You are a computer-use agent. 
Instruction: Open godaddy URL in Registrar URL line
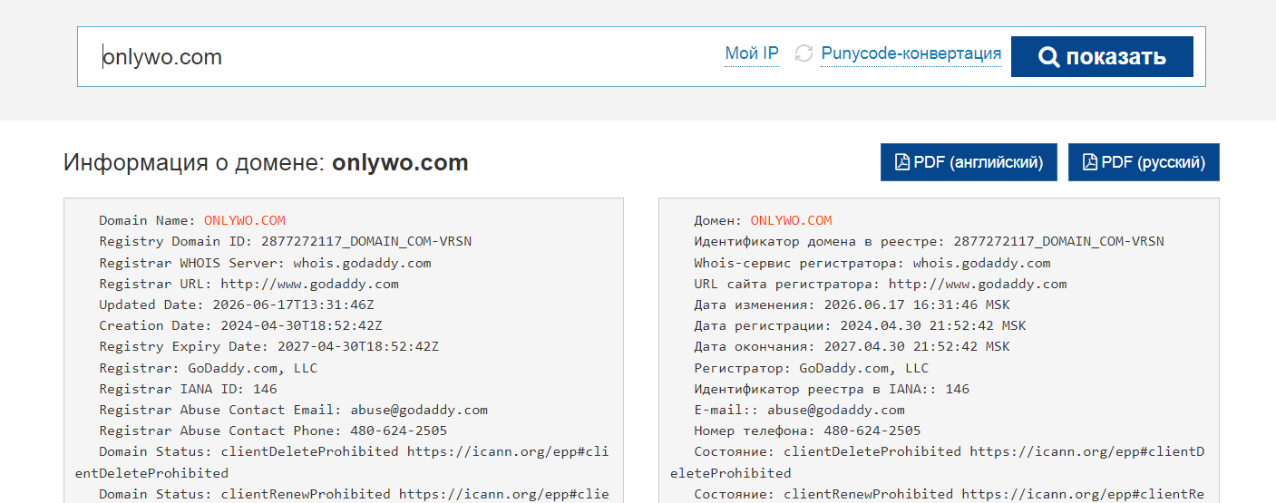pyautogui.click(x=309, y=284)
